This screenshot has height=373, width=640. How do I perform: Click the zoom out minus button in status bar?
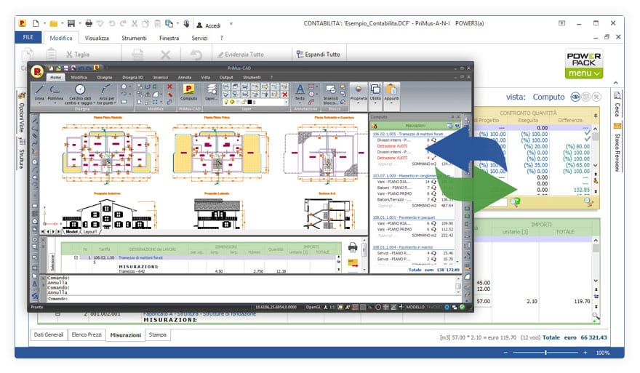(505, 352)
